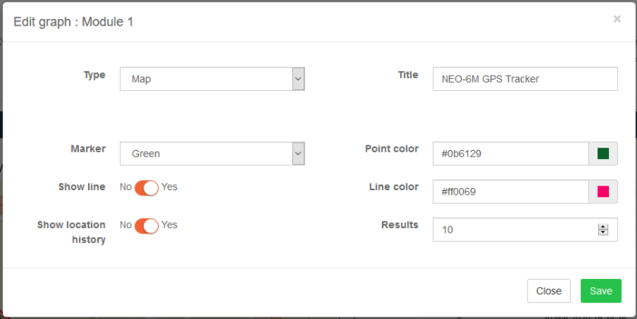Click the No label beside the Show line switch
The image size is (637, 319).
coord(125,187)
